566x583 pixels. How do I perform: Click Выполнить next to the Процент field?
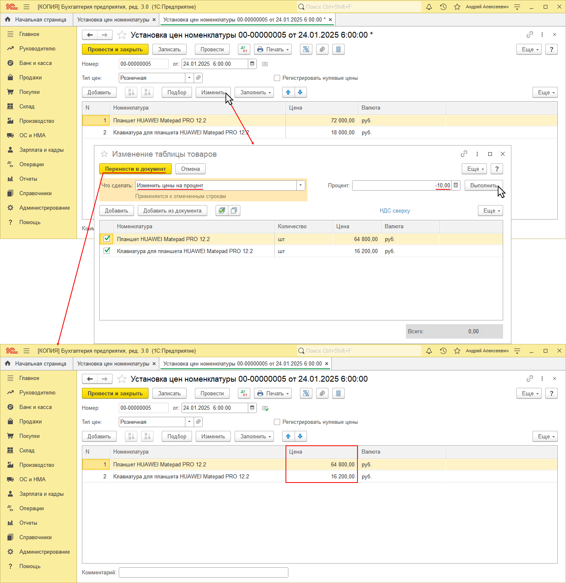point(484,185)
